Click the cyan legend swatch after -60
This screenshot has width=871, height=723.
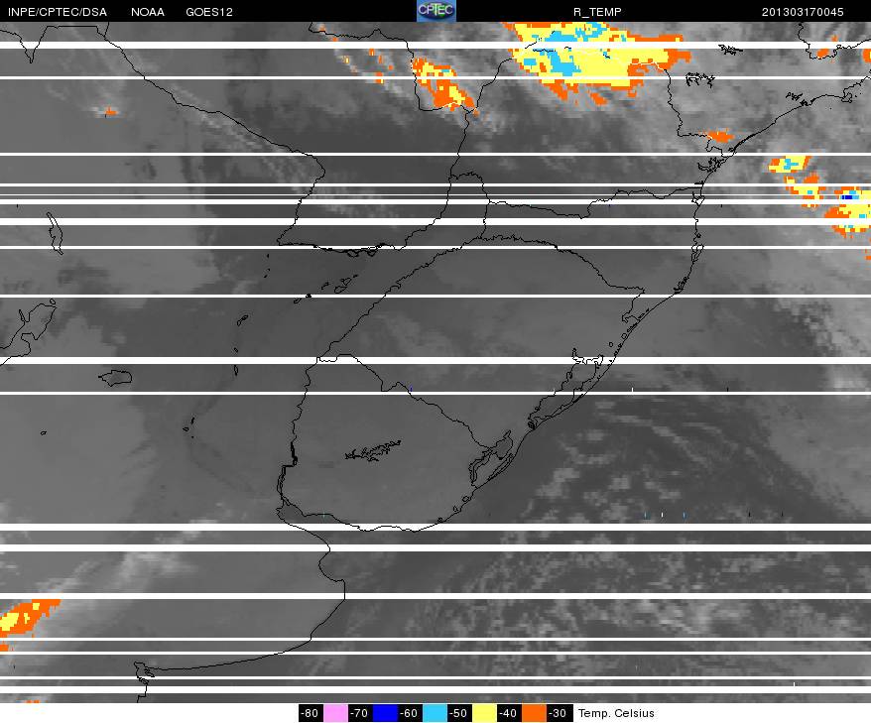tap(435, 713)
